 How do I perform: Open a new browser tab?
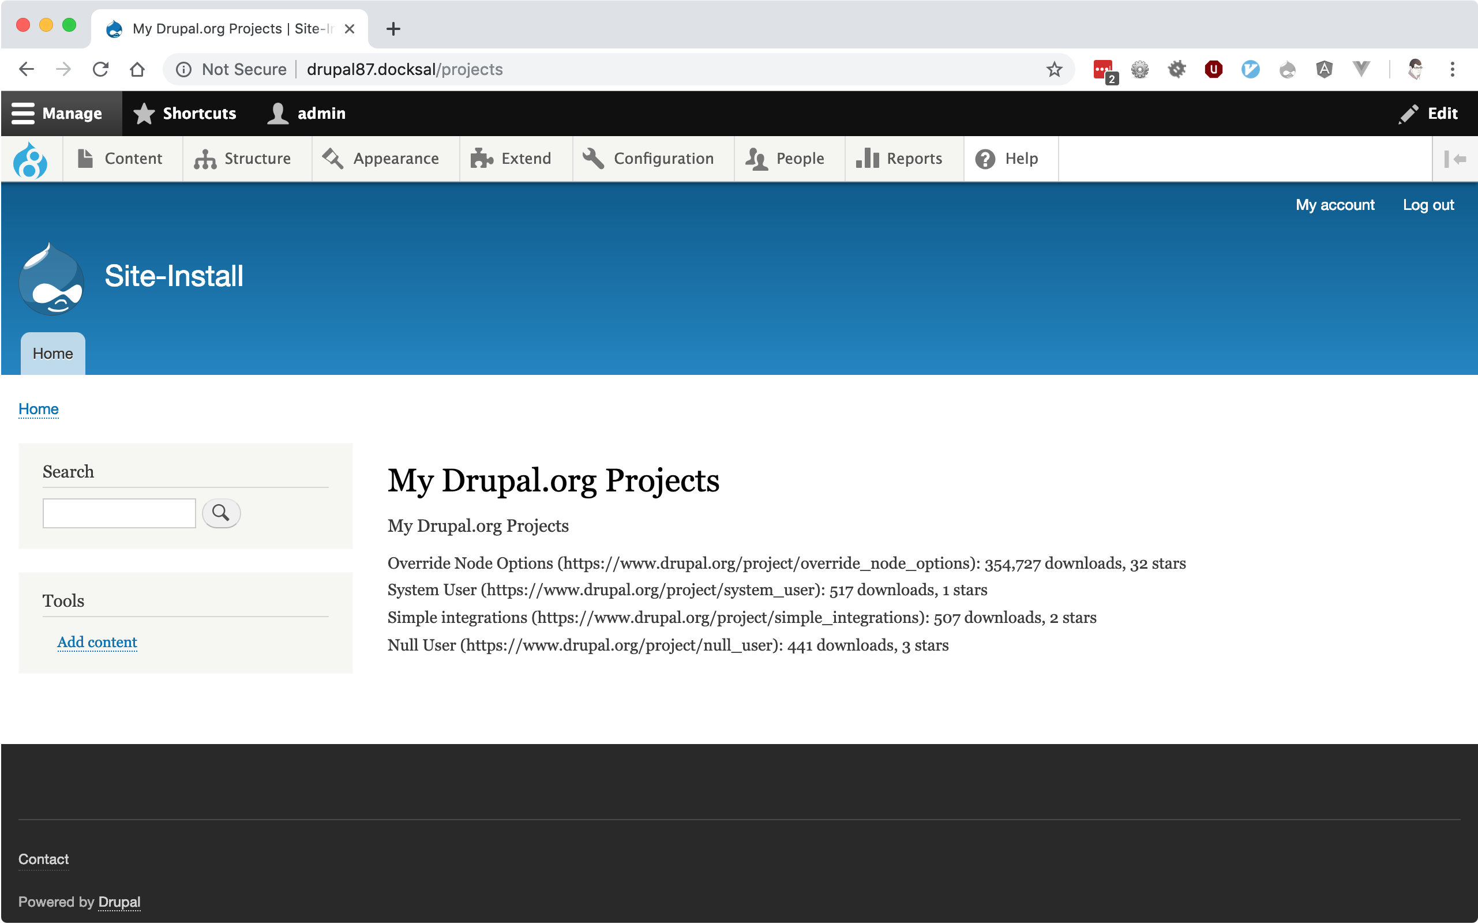click(x=393, y=29)
